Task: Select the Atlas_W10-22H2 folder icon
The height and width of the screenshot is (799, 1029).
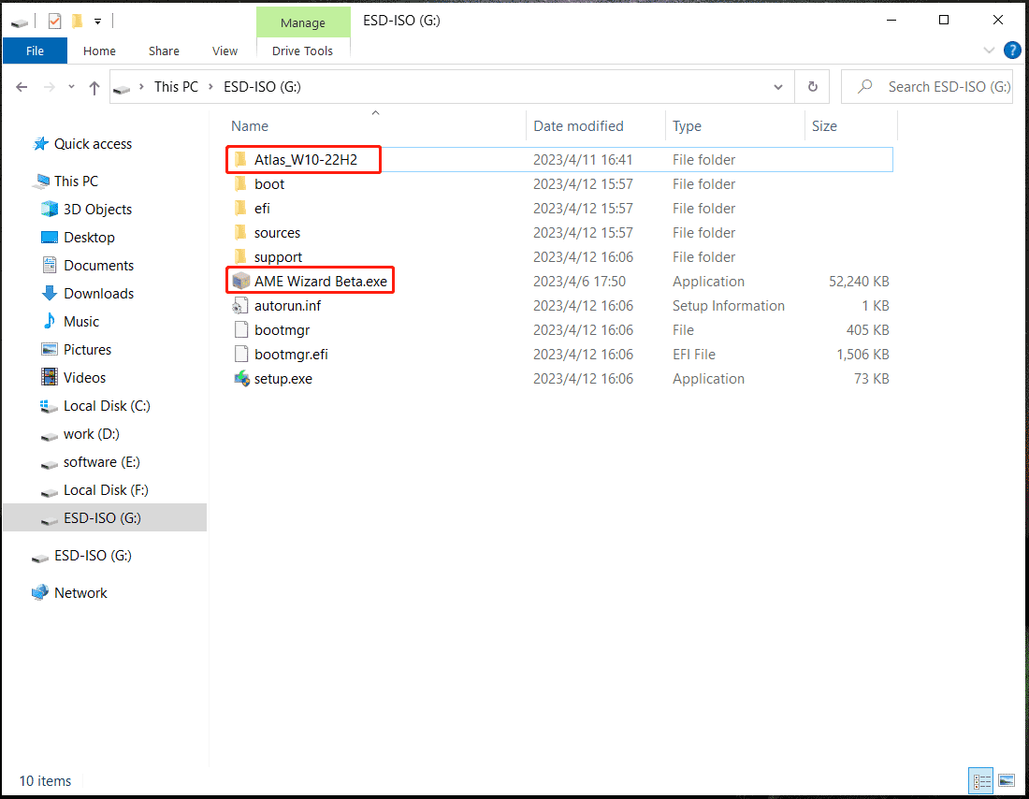Action: pos(240,160)
